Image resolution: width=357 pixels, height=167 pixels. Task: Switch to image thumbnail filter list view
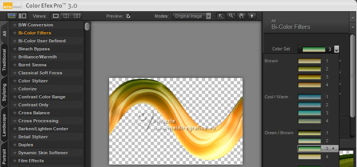(x=11, y=16)
